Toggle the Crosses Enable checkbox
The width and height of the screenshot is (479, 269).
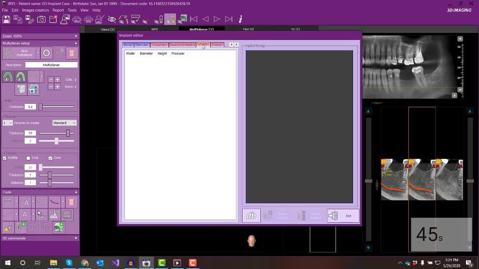pos(5,158)
